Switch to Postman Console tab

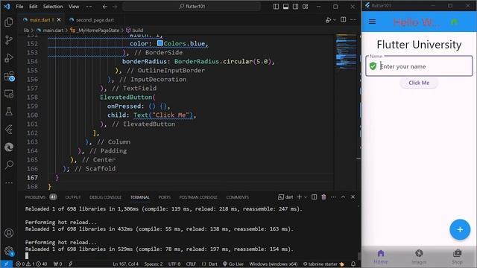pyautogui.click(x=198, y=197)
